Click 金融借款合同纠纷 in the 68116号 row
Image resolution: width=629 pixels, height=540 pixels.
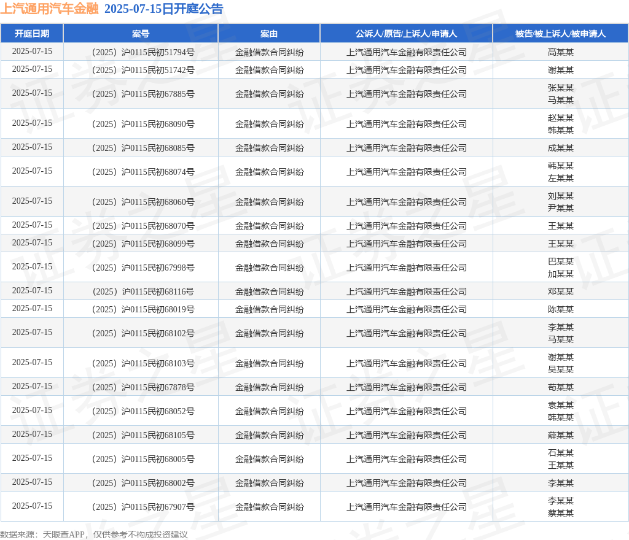coord(269,291)
